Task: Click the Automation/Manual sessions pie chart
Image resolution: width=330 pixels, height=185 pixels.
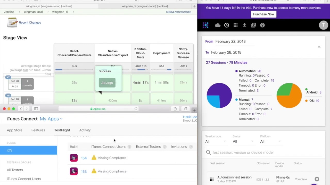Action: click(x=219, y=95)
